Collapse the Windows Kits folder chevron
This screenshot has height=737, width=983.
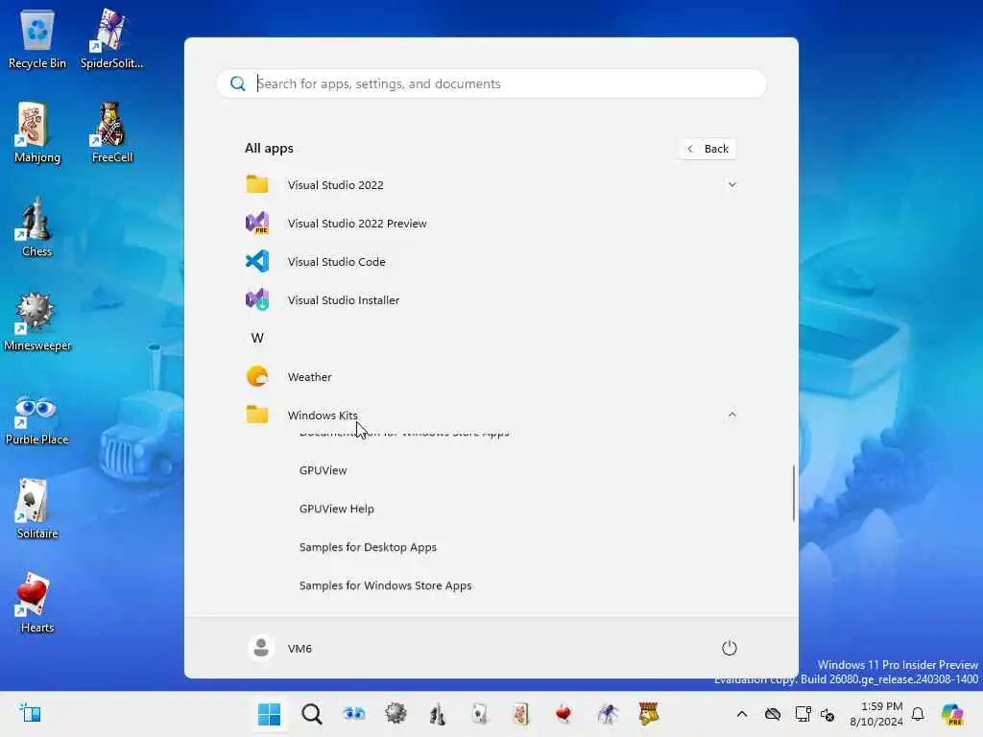pos(731,415)
